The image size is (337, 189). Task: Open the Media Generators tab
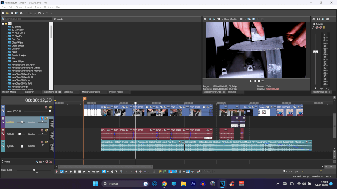[x=91, y=92]
